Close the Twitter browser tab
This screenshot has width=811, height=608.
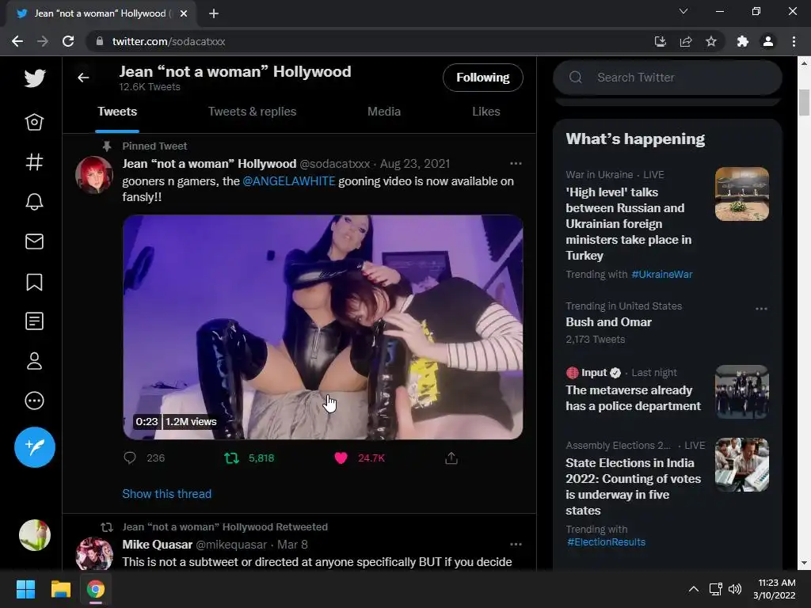[x=184, y=13]
